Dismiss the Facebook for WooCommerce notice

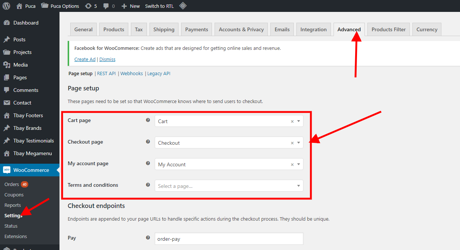coord(107,59)
